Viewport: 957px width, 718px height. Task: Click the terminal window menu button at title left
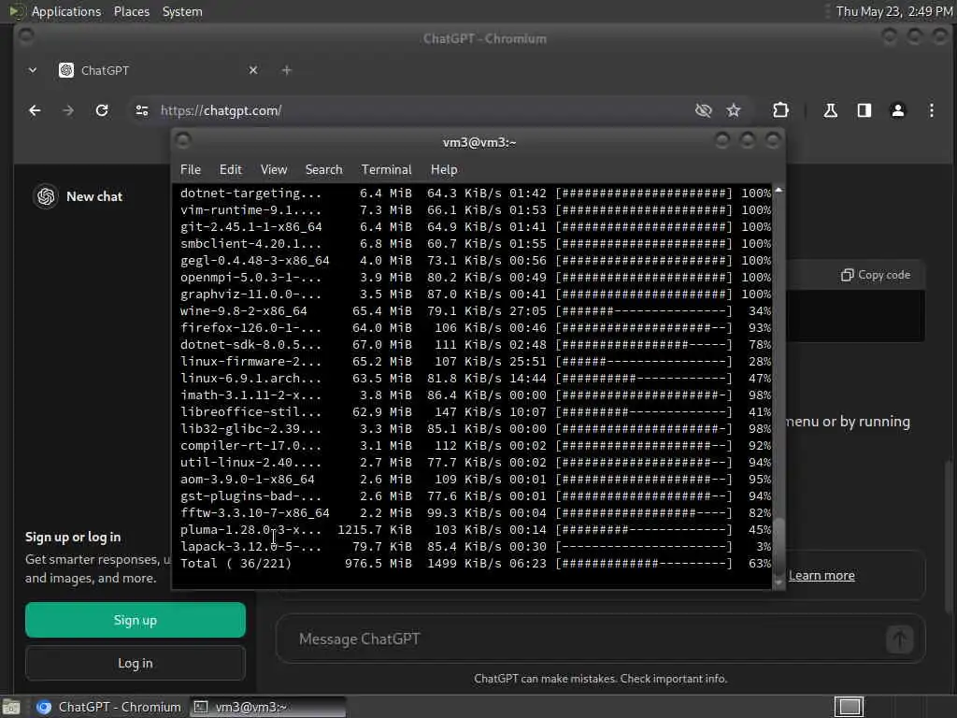[x=183, y=141]
